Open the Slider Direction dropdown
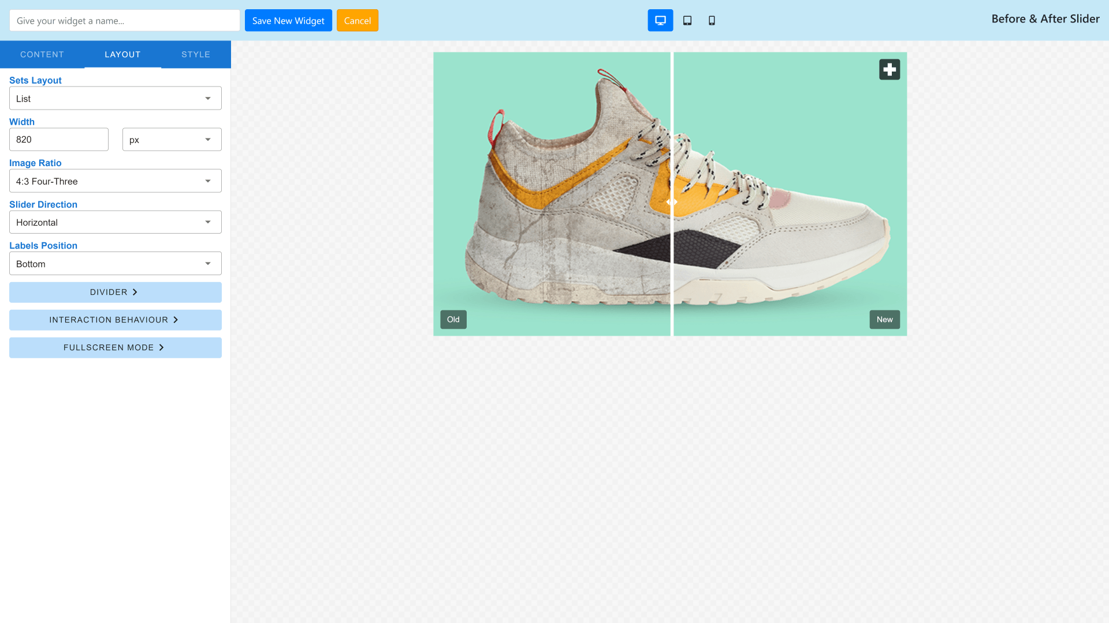Screen dimensions: 1109x623 [116, 222]
